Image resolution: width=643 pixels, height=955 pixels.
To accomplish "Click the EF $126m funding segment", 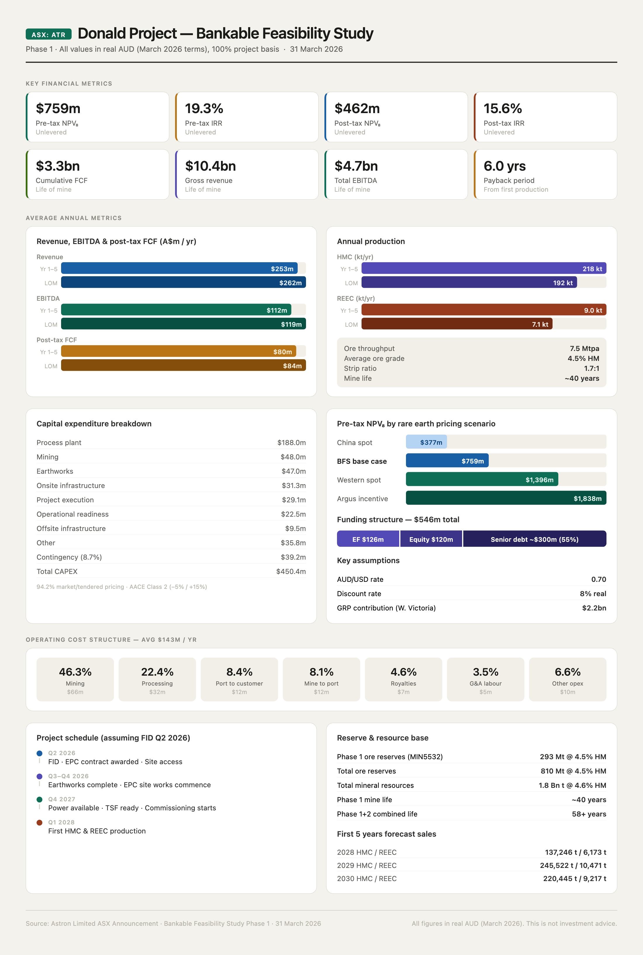I will click(368, 539).
